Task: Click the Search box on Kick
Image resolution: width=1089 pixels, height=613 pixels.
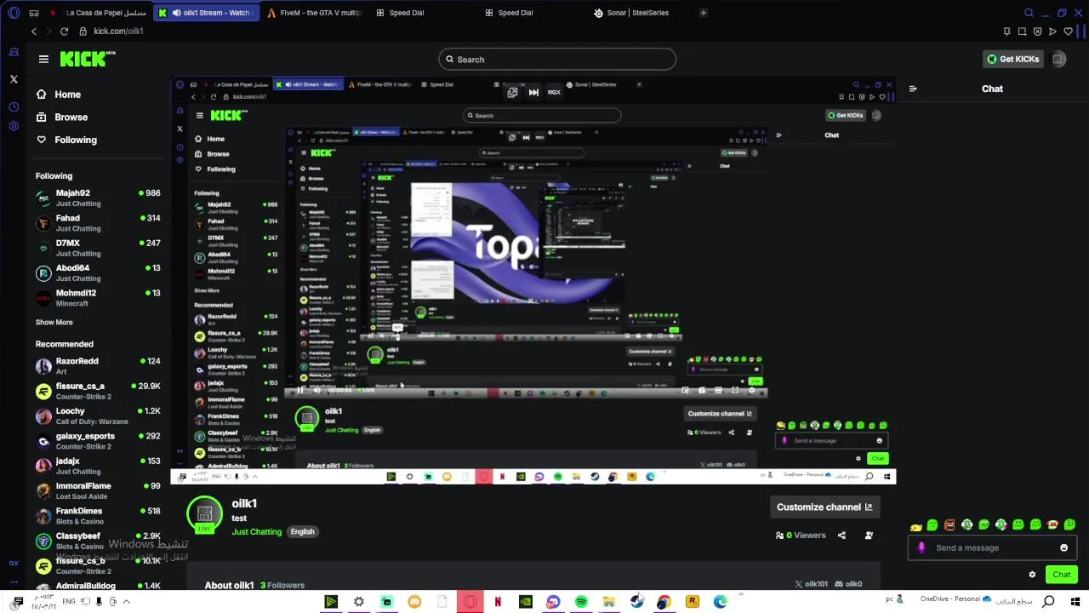Action: click(x=557, y=60)
